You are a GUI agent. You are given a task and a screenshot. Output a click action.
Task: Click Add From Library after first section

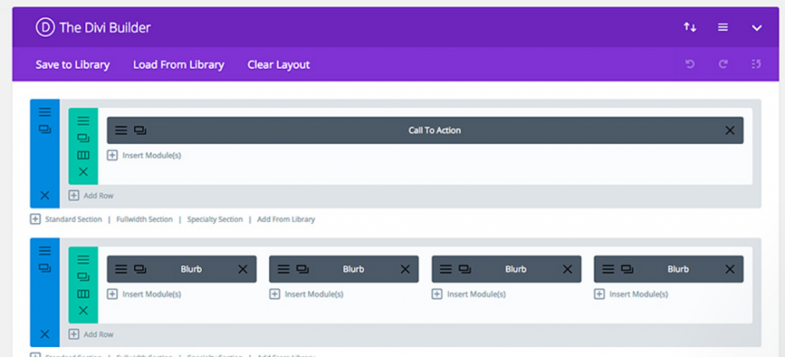286,219
